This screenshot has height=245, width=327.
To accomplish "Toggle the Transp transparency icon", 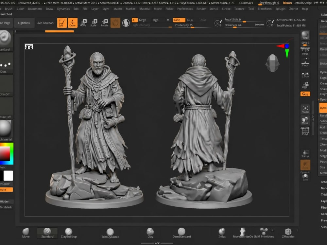I will [x=305, y=153].
